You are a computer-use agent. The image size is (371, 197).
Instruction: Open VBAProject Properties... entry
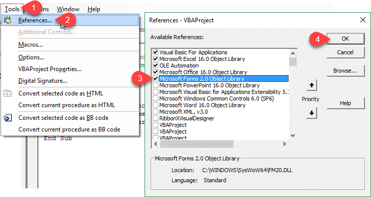[x=50, y=69]
